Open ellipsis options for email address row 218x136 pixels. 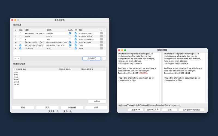(x=101, y=42)
